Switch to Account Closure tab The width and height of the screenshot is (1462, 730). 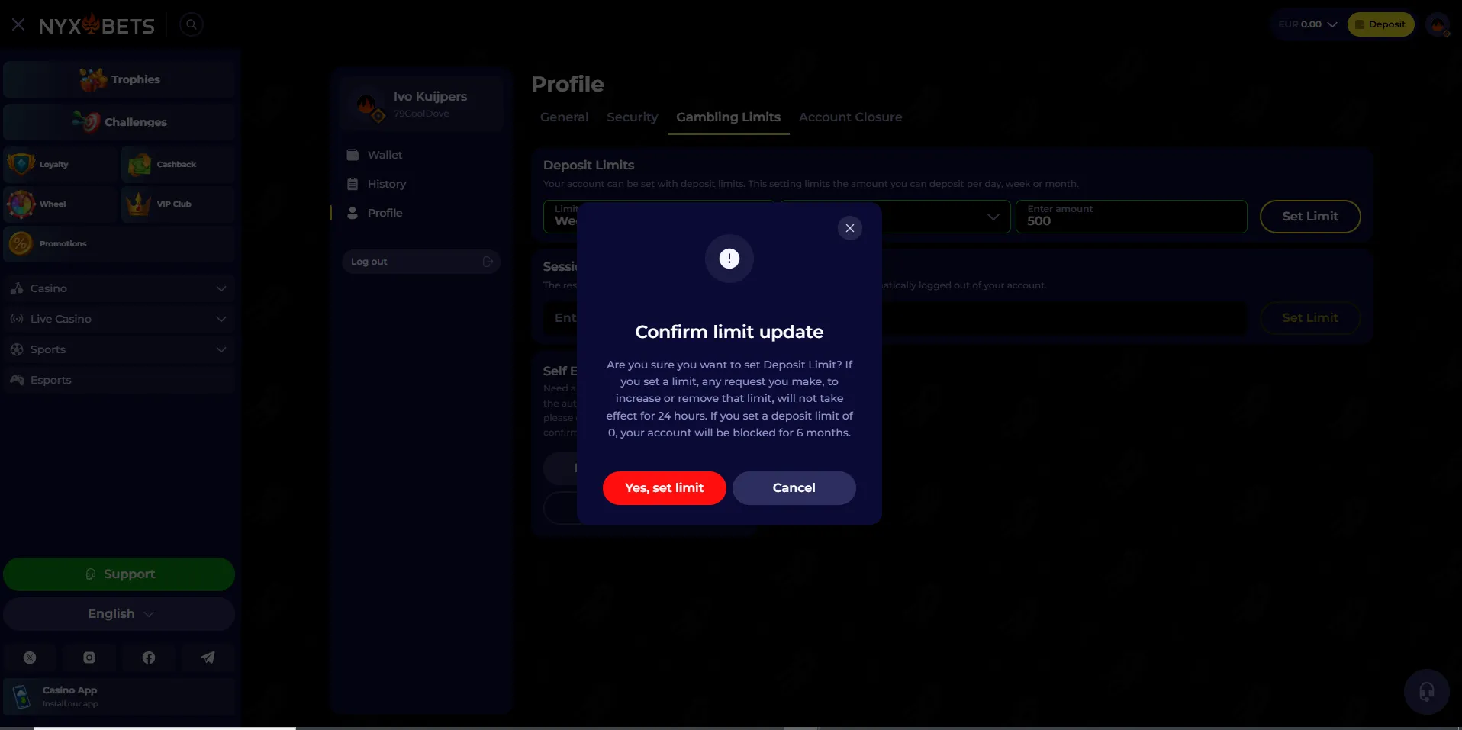pos(850,117)
